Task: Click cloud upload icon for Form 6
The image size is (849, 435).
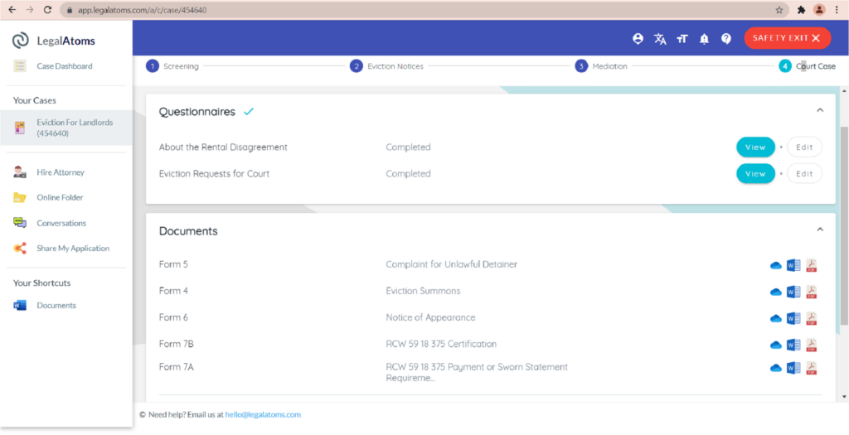Action: point(776,318)
